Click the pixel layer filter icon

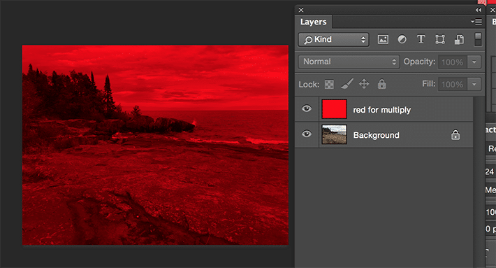coord(383,39)
